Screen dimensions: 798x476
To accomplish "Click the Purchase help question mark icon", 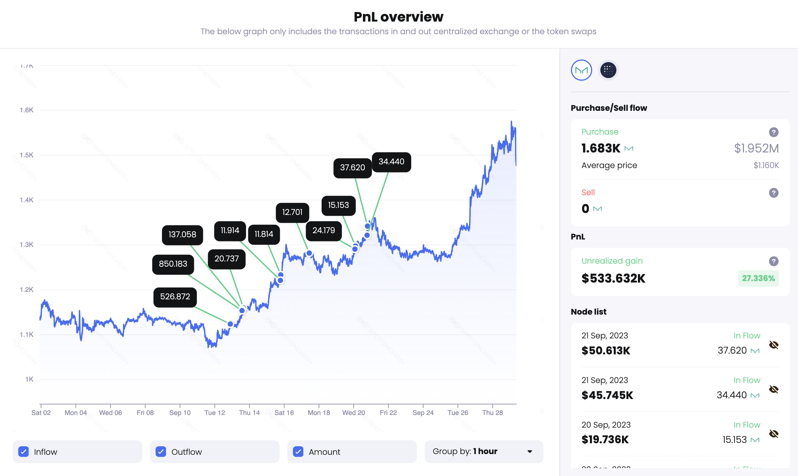I will (773, 132).
